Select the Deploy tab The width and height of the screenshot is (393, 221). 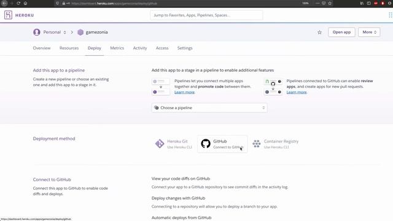[x=95, y=48]
